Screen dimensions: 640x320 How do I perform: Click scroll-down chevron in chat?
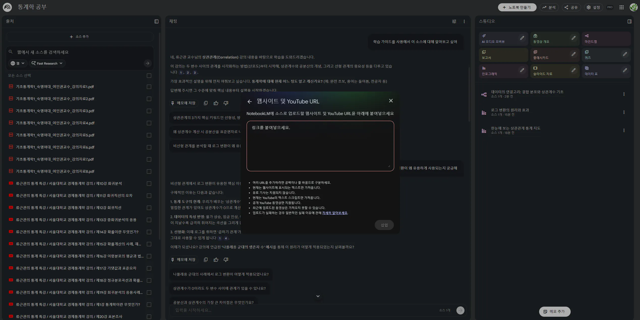coord(318,296)
